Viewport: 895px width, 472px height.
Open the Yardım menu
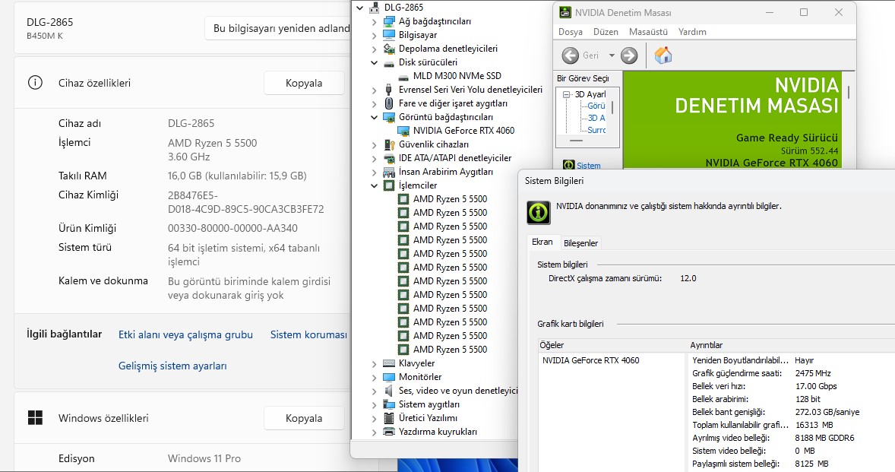[692, 32]
